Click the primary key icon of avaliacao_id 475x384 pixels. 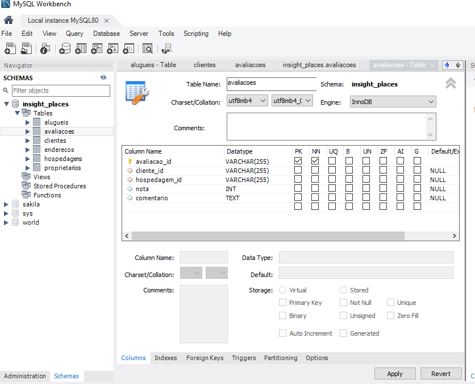pos(130,162)
